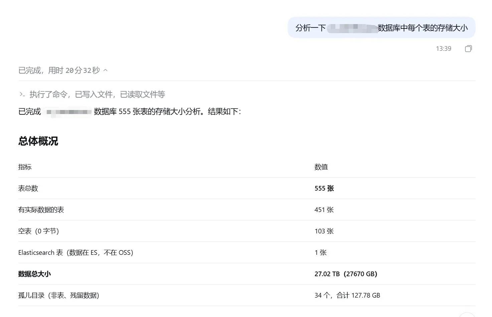
Task: Click the '空表（0 字节）' row label
Action: click(x=39, y=231)
